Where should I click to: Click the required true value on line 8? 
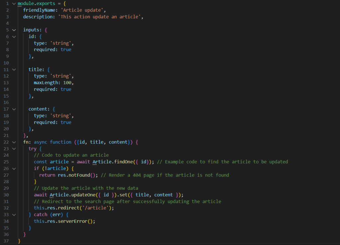pyautogui.click(x=66, y=49)
